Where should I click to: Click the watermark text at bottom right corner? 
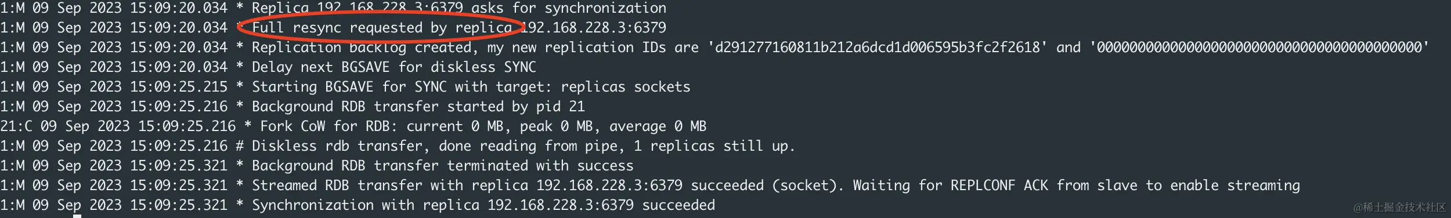pos(1399,207)
